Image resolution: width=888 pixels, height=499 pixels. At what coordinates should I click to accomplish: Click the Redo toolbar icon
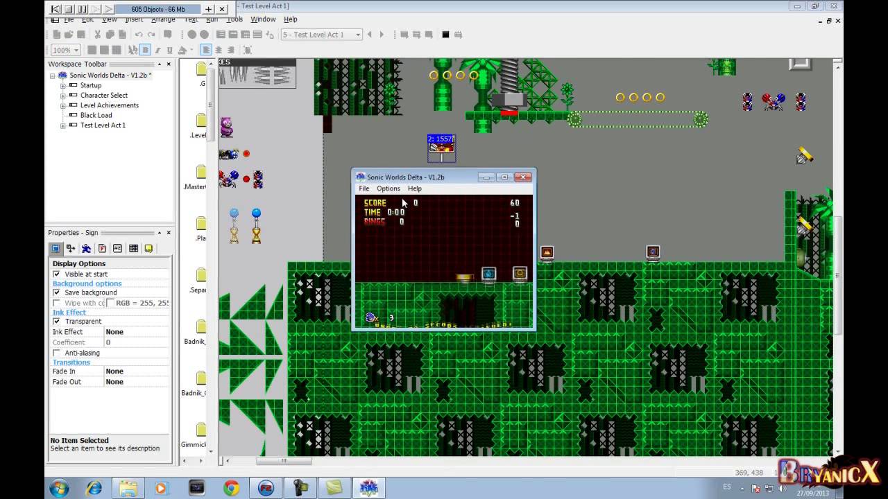point(151,35)
